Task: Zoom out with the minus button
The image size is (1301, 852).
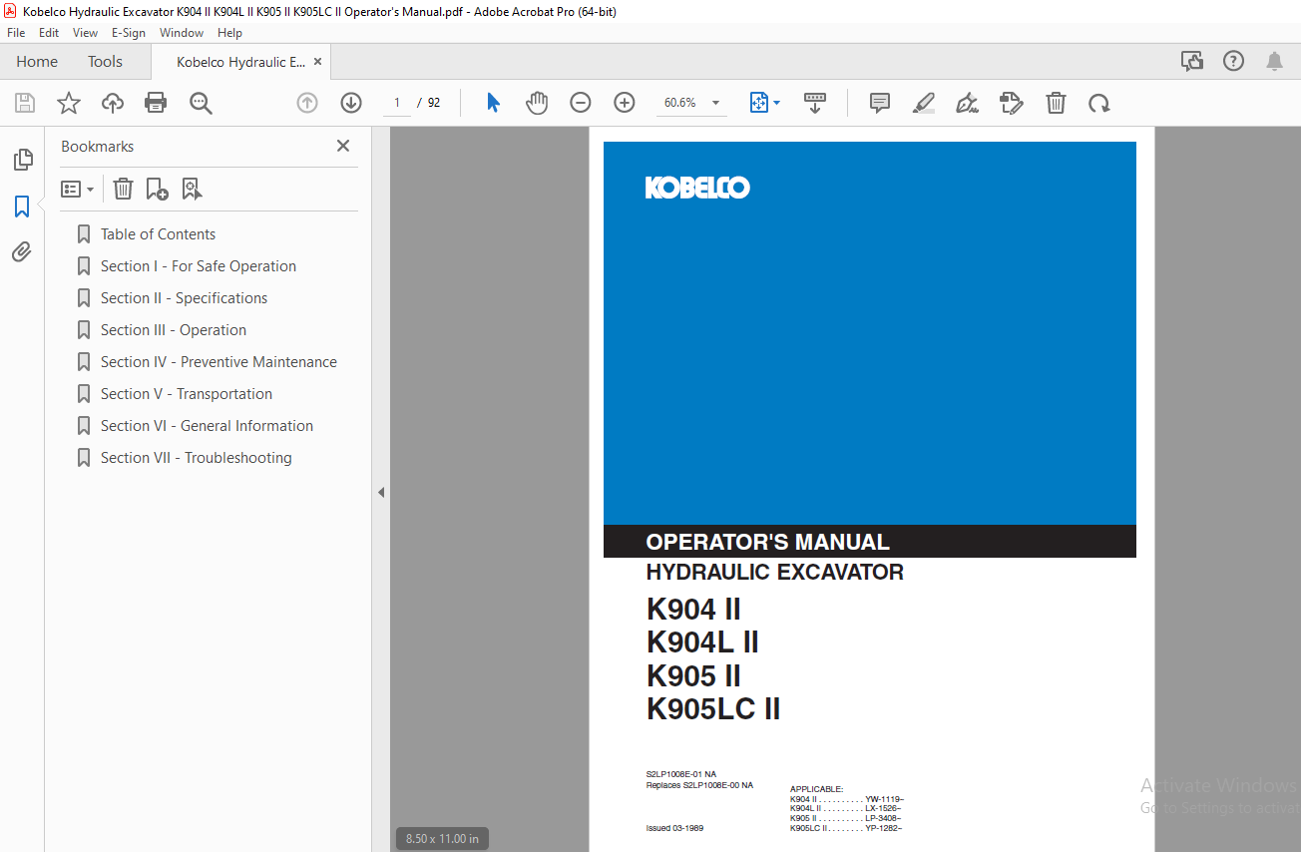Action: pos(581,103)
